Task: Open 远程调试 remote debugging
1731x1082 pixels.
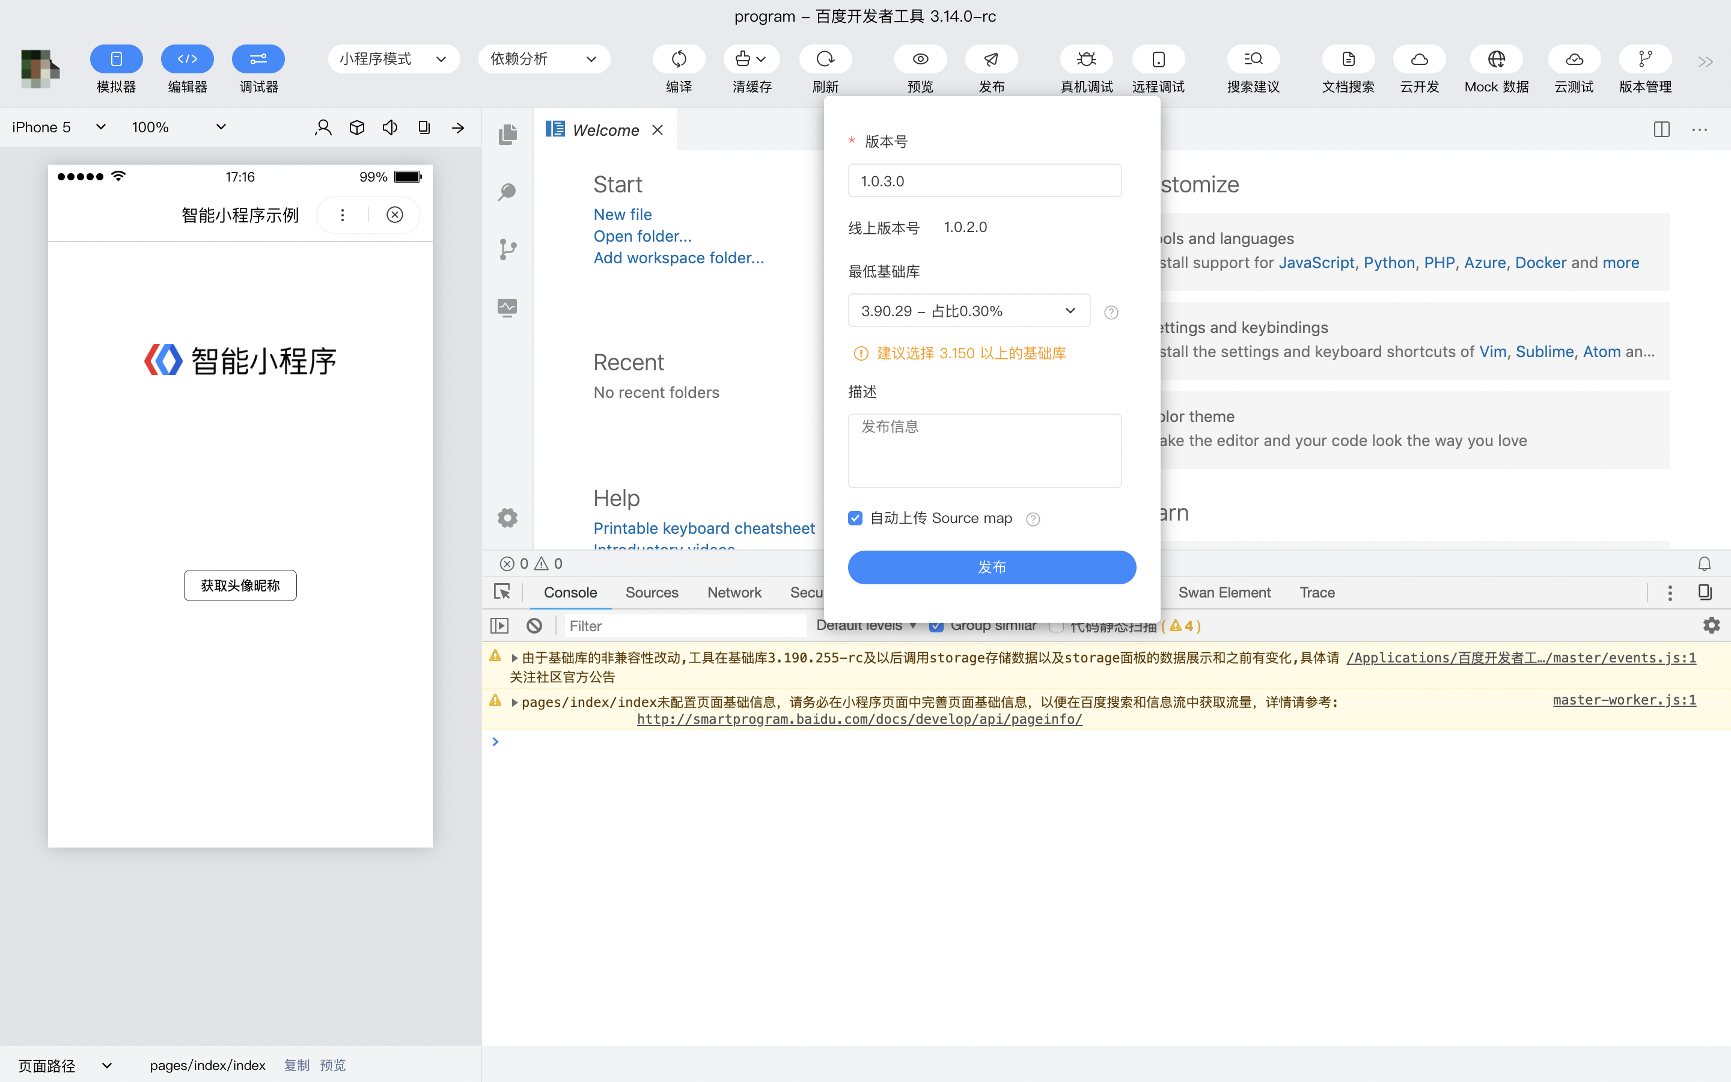Action: pos(1159,59)
